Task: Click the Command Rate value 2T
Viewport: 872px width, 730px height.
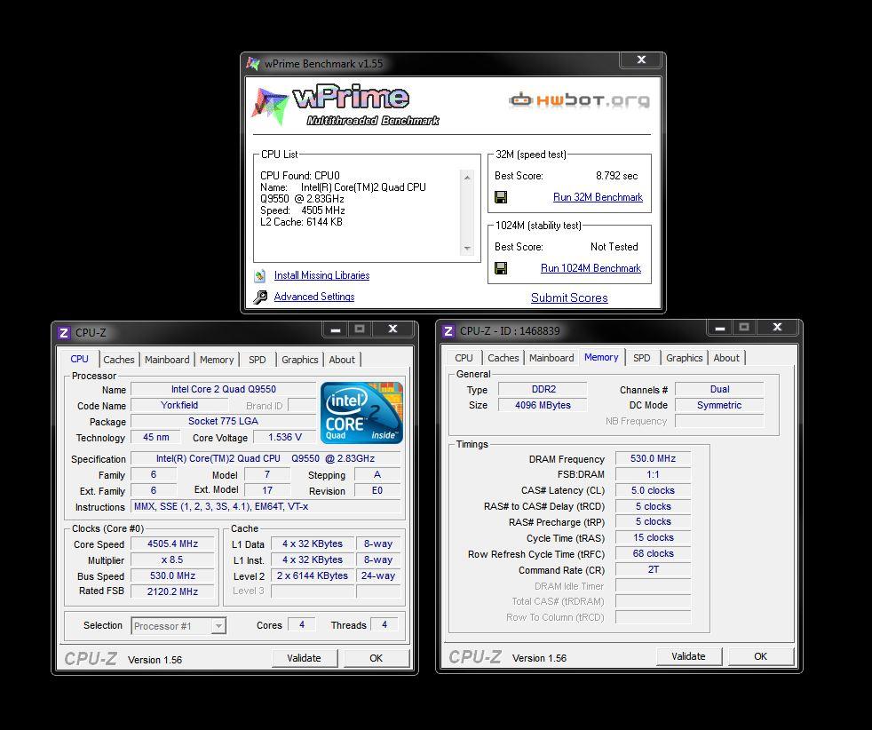Action: pyautogui.click(x=653, y=570)
